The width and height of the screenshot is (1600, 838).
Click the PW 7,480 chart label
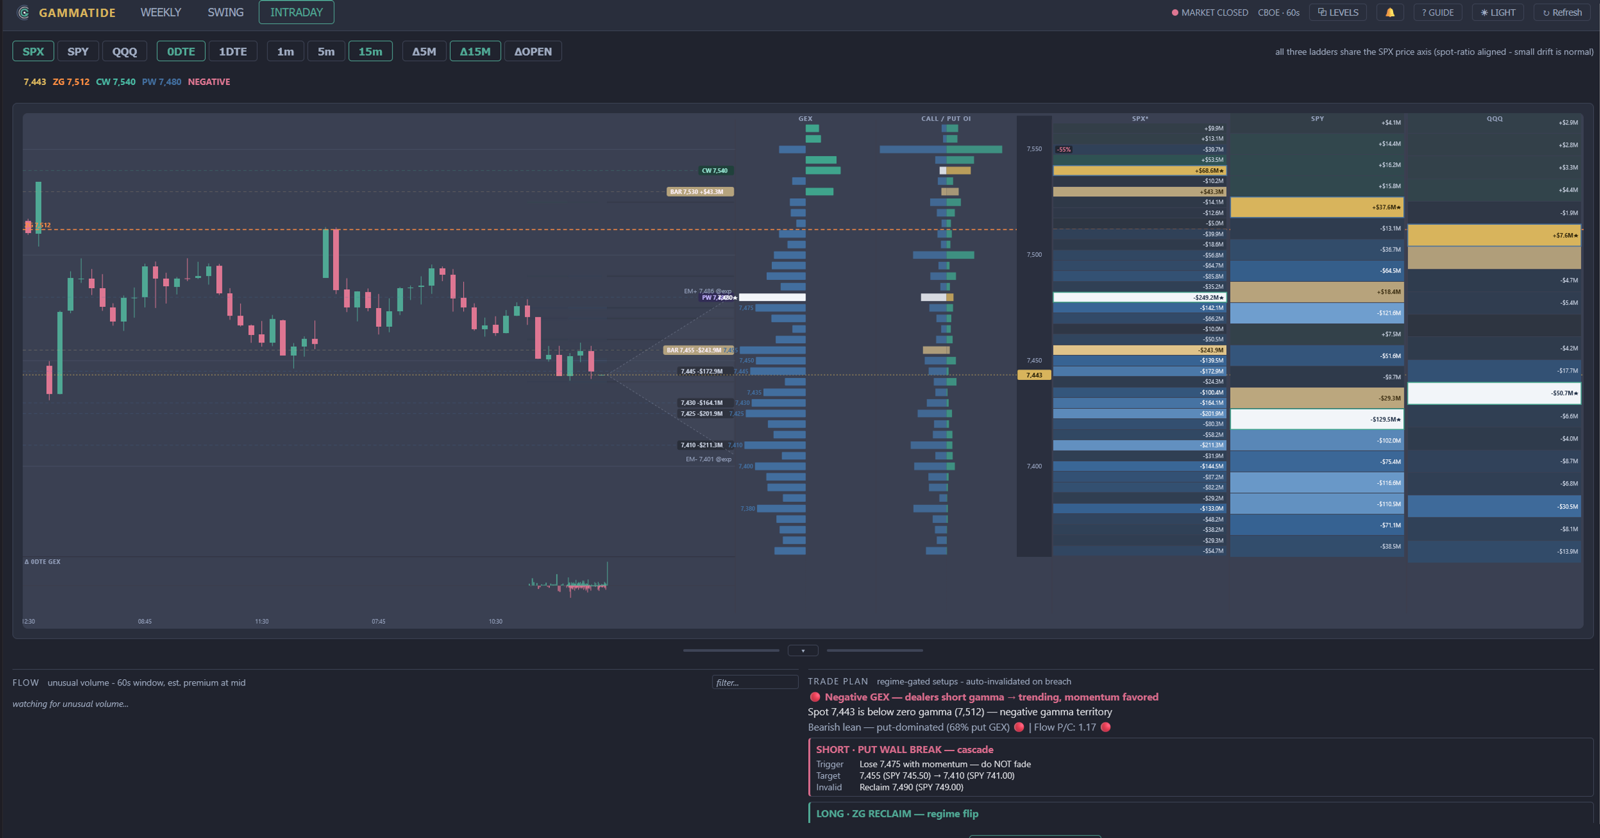719,297
